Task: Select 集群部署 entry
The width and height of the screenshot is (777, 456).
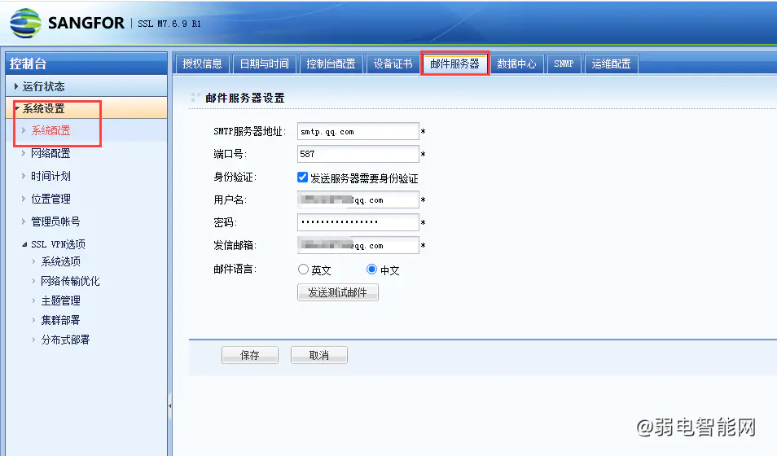Action: (60, 320)
